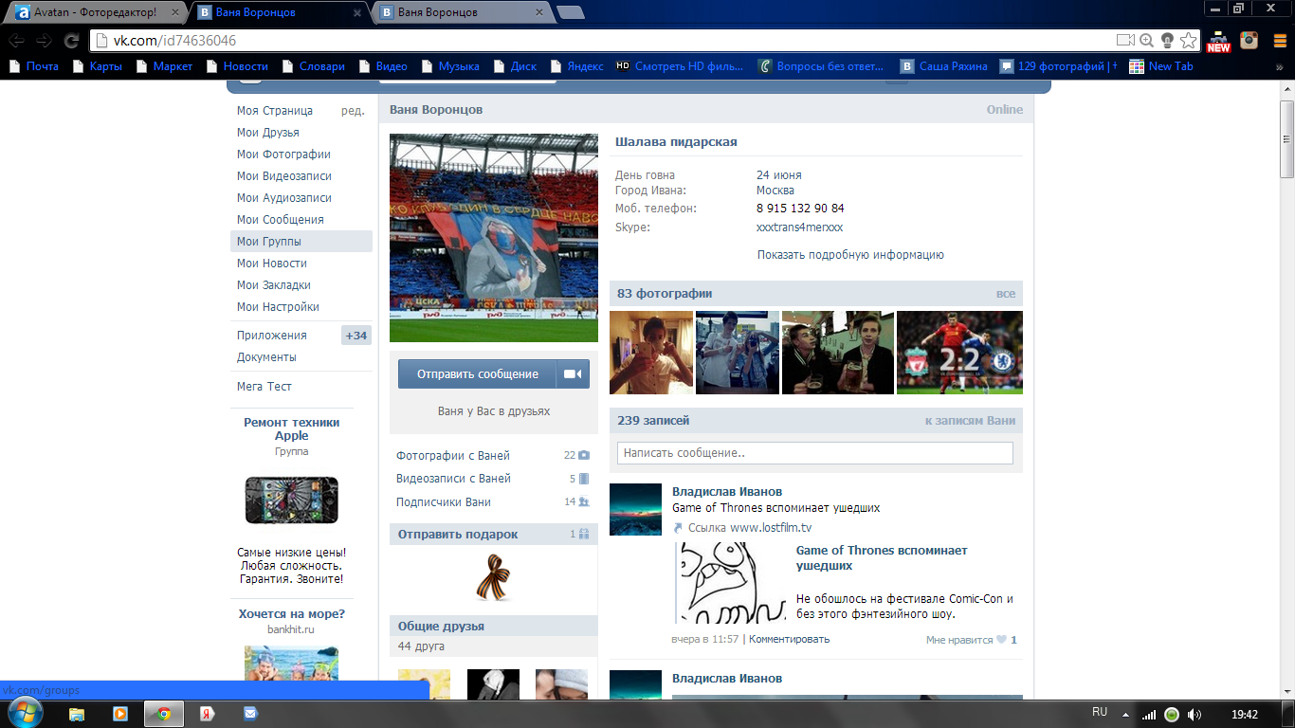Click Yandex icon in taskbar

[207, 714]
